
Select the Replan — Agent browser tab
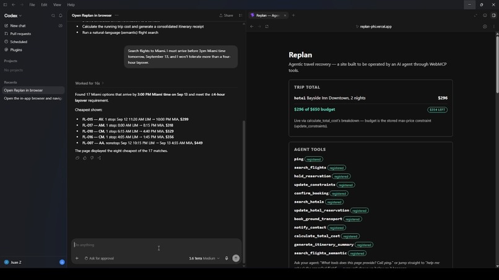click(267, 15)
